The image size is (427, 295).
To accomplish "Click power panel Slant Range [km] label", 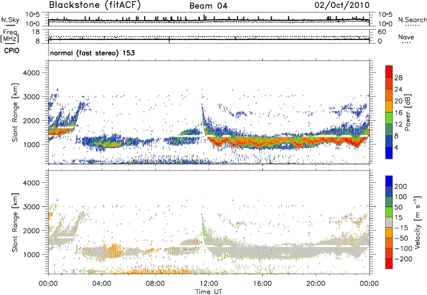I will [15, 112].
